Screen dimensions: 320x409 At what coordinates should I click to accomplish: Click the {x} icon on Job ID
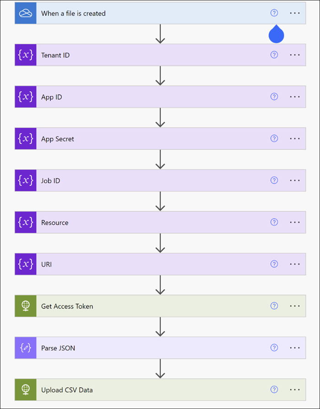[x=25, y=180]
